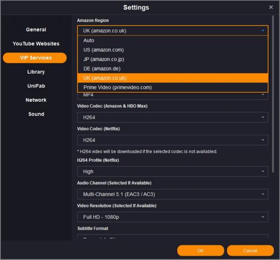Screen dimensions: 280x260
Task: Open the Library settings tab
Action: pos(36,72)
